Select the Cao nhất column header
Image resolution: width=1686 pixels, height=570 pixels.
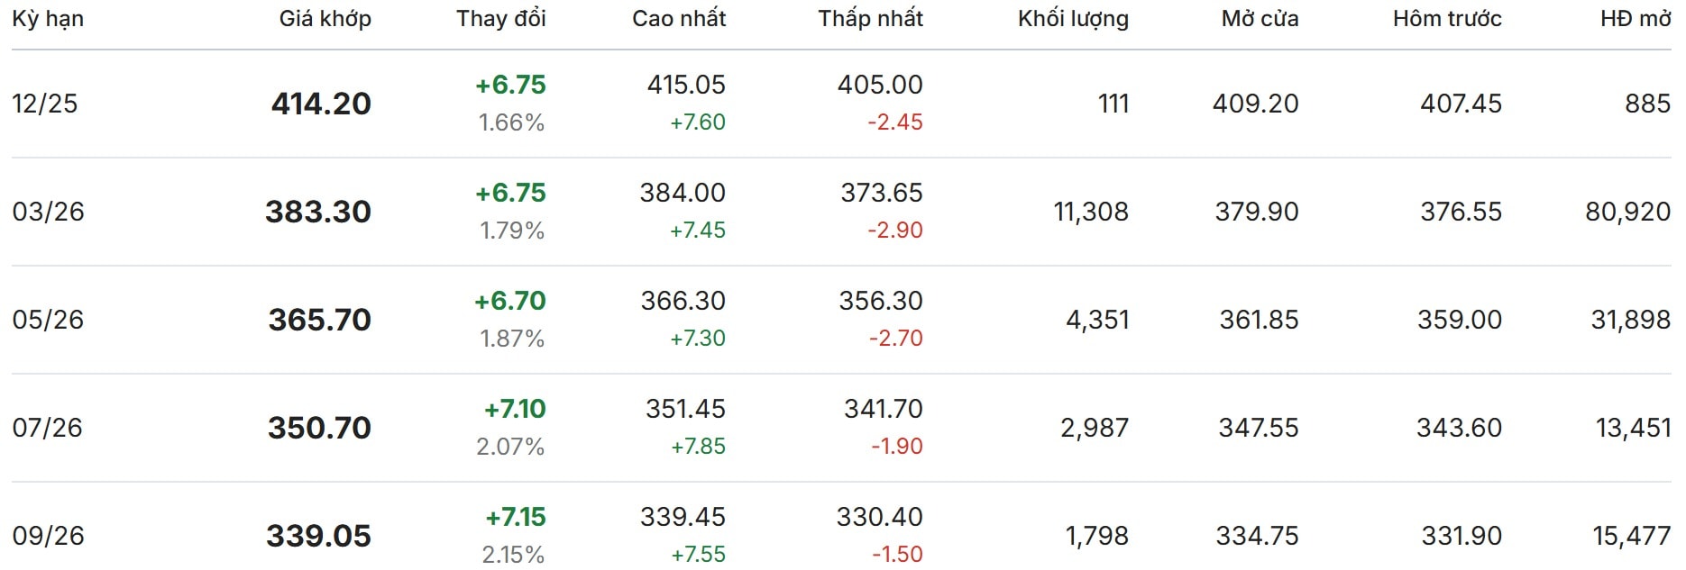pos(678,18)
